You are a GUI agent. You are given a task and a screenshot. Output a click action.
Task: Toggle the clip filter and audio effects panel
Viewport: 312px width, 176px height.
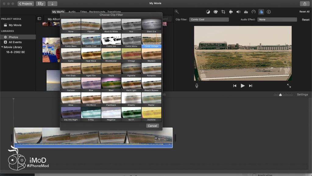(261, 12)
